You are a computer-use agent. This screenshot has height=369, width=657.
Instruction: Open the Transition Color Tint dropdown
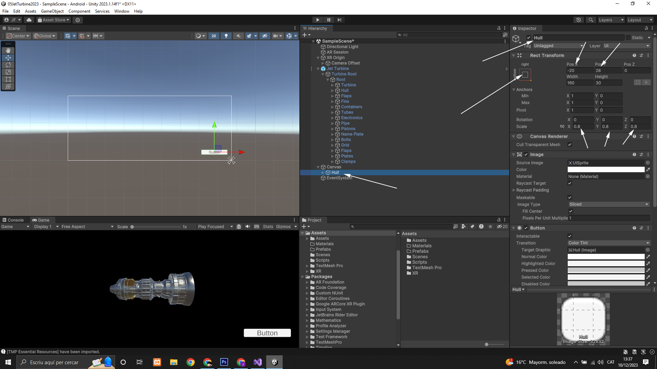tap(608, 243)
